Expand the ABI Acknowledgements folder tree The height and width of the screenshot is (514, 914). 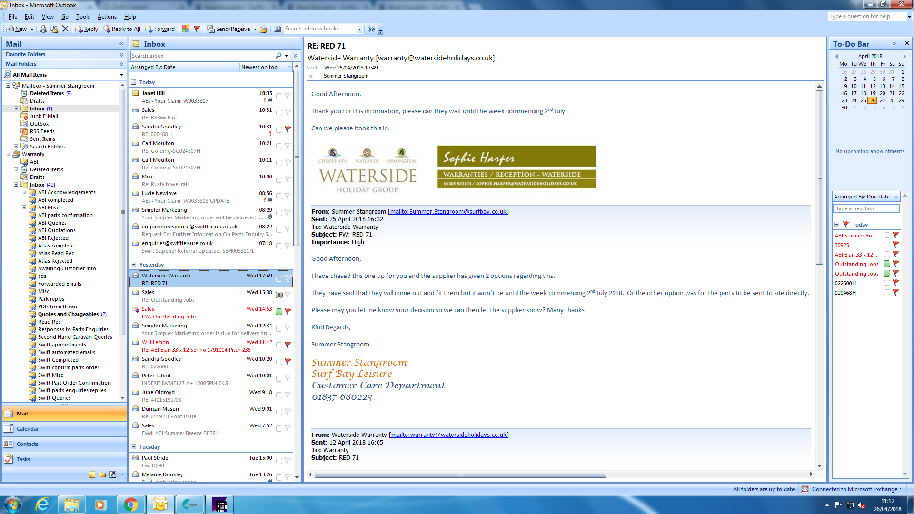click(x=24, y=192)
